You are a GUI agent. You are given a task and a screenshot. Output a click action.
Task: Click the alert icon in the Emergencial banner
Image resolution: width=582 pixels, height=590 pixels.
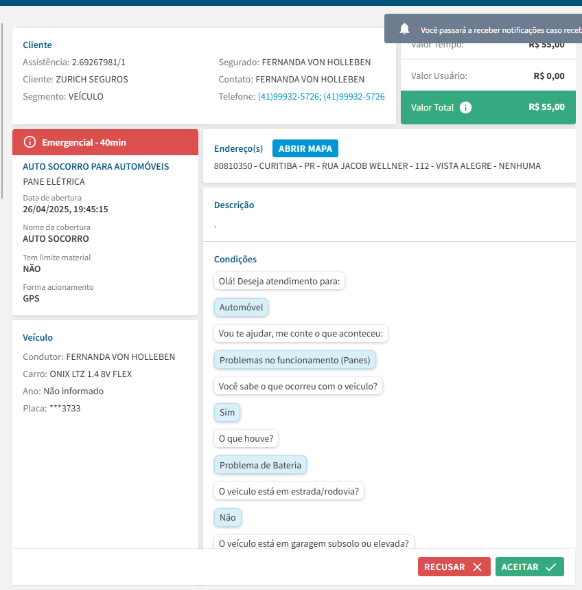click(x=30, y=142)
